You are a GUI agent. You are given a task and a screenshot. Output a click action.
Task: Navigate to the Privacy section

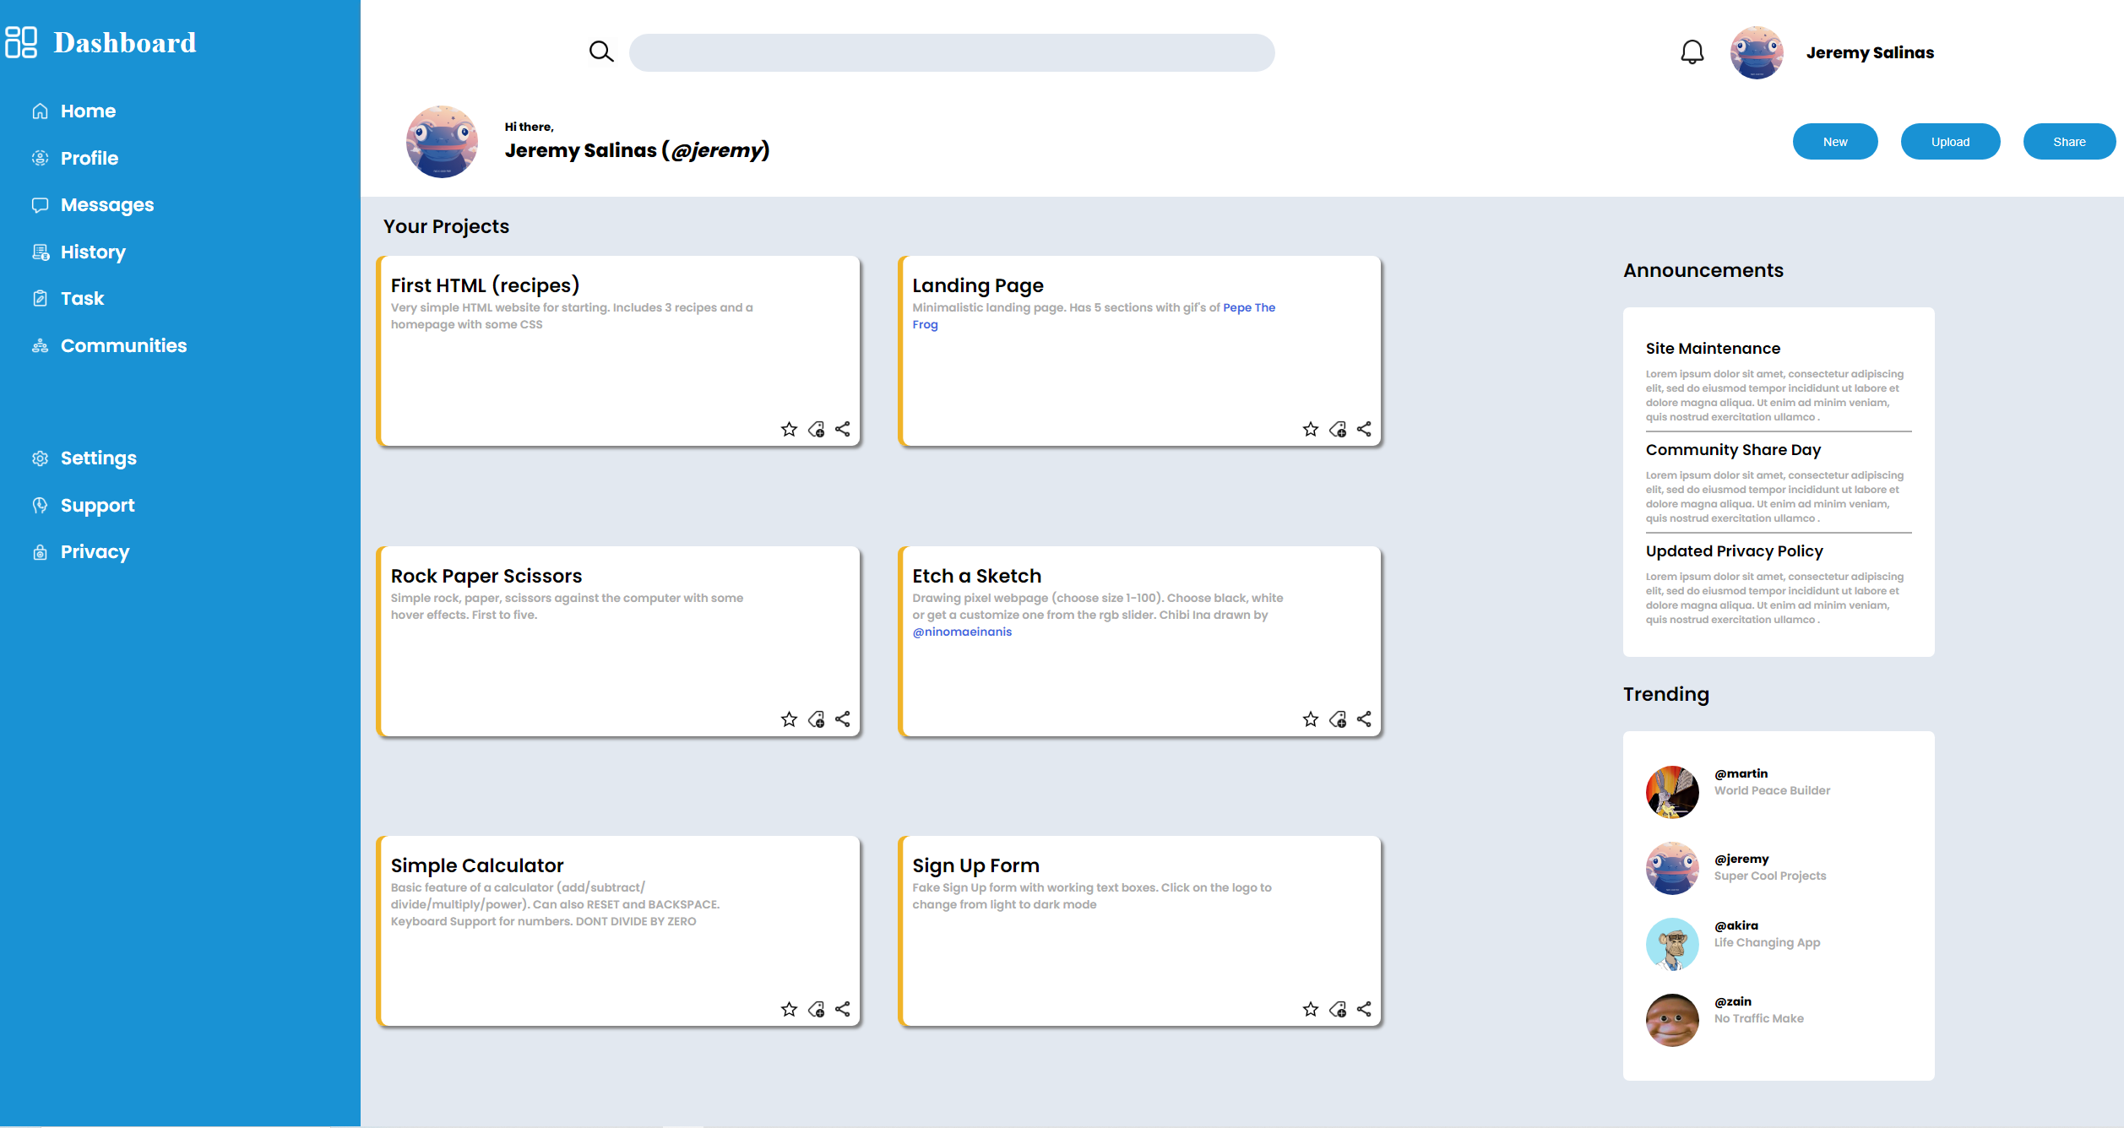tap(40, 551)
